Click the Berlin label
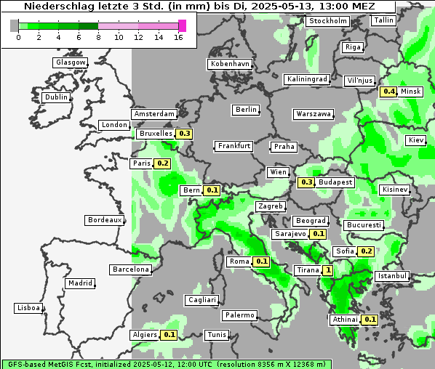 click(x=246, y=110)
